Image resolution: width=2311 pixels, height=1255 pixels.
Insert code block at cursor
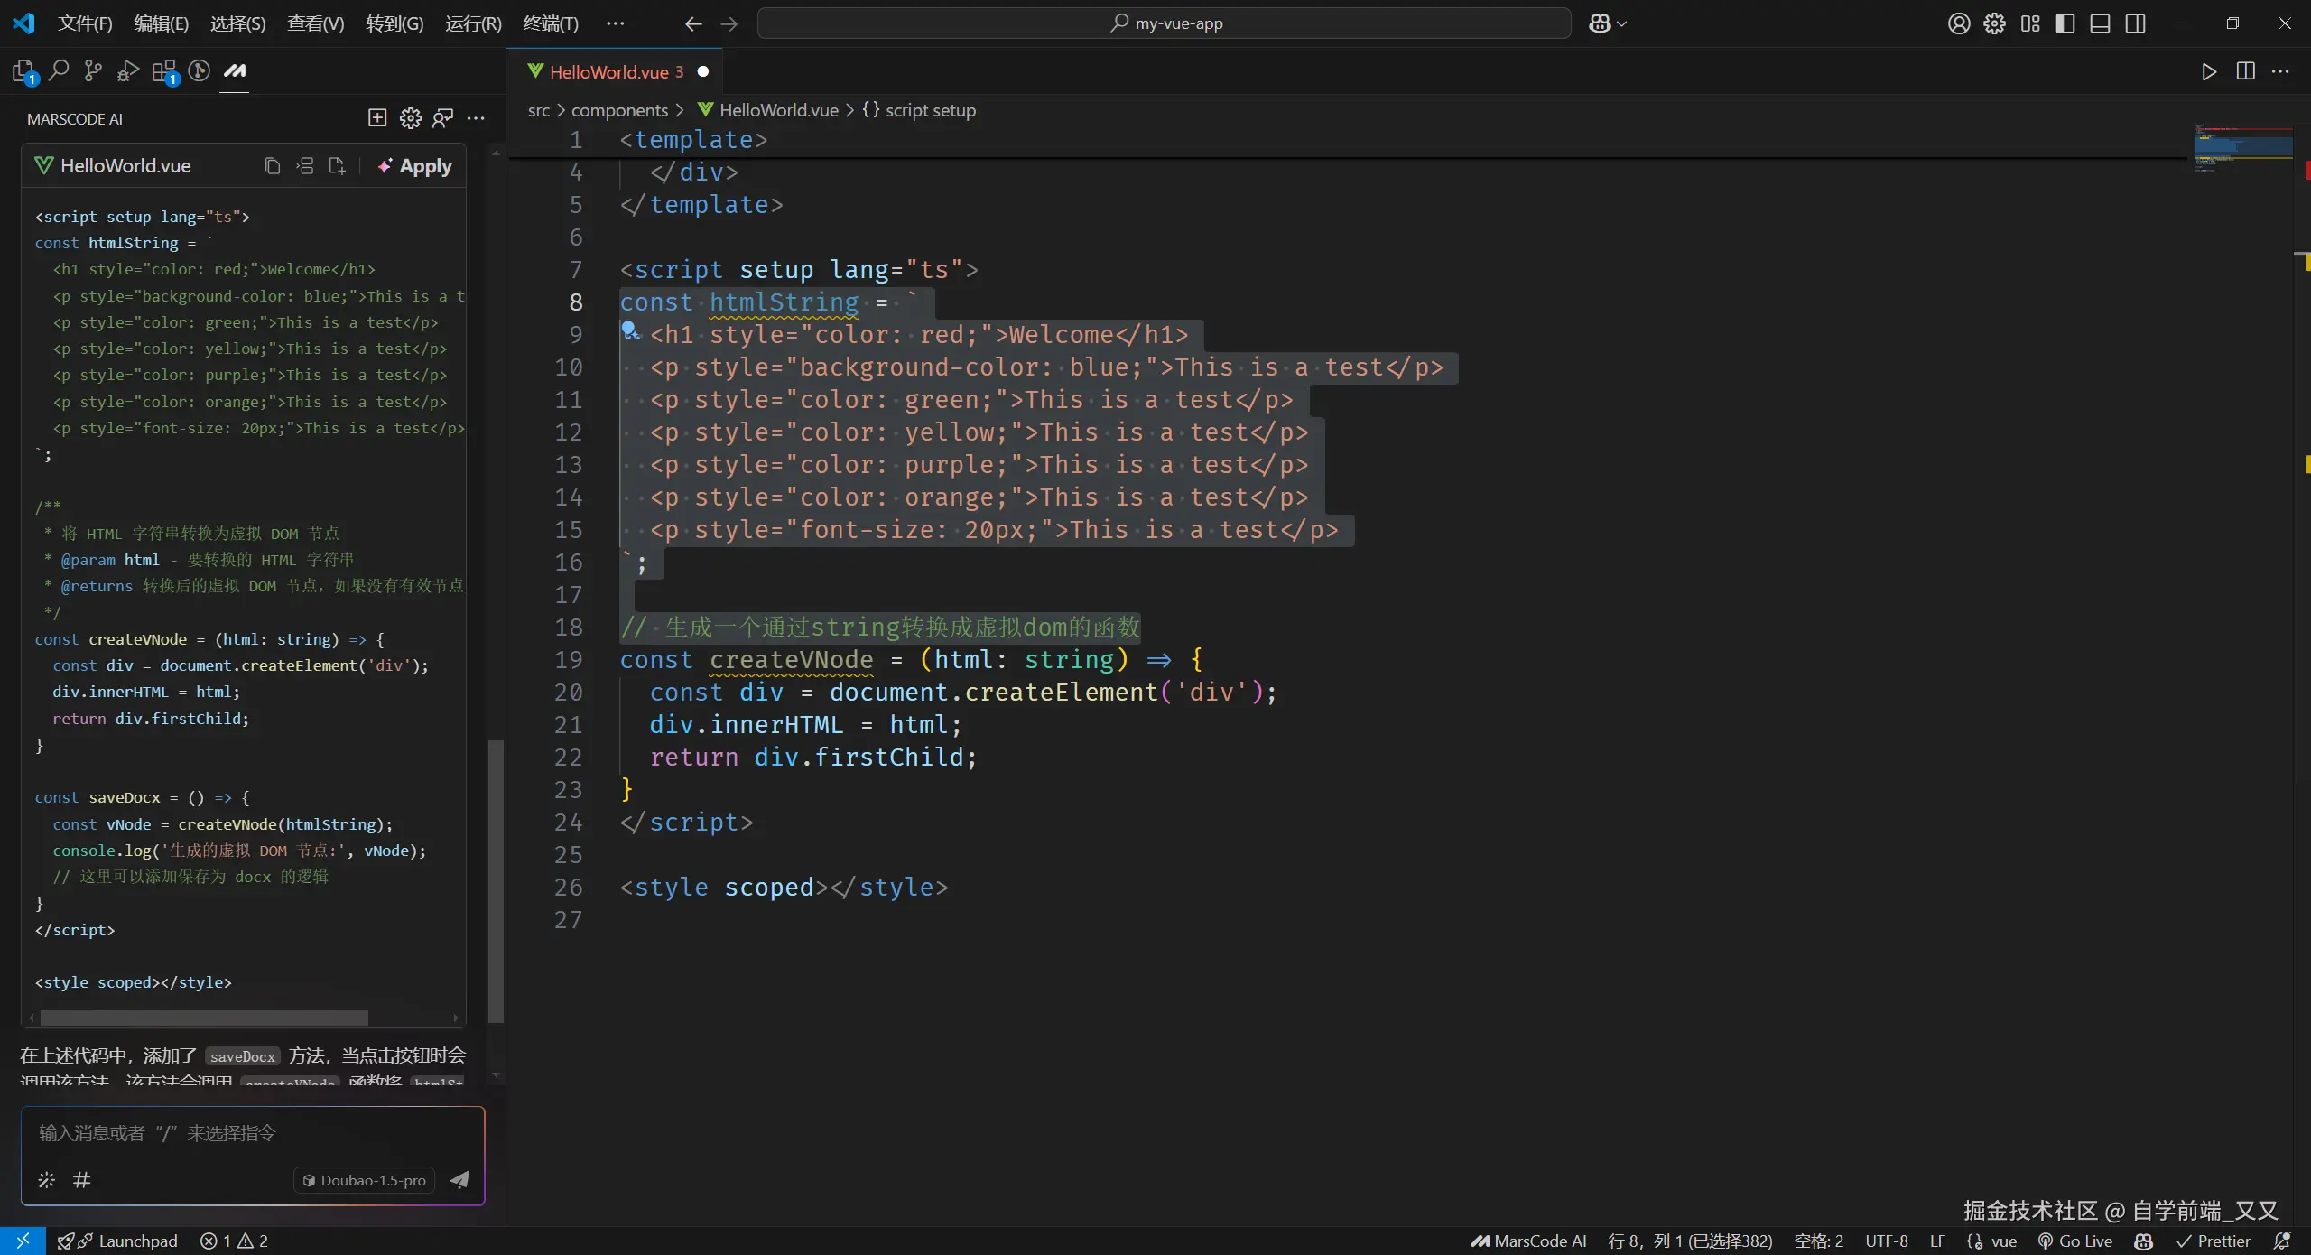[x=305, y=166]
